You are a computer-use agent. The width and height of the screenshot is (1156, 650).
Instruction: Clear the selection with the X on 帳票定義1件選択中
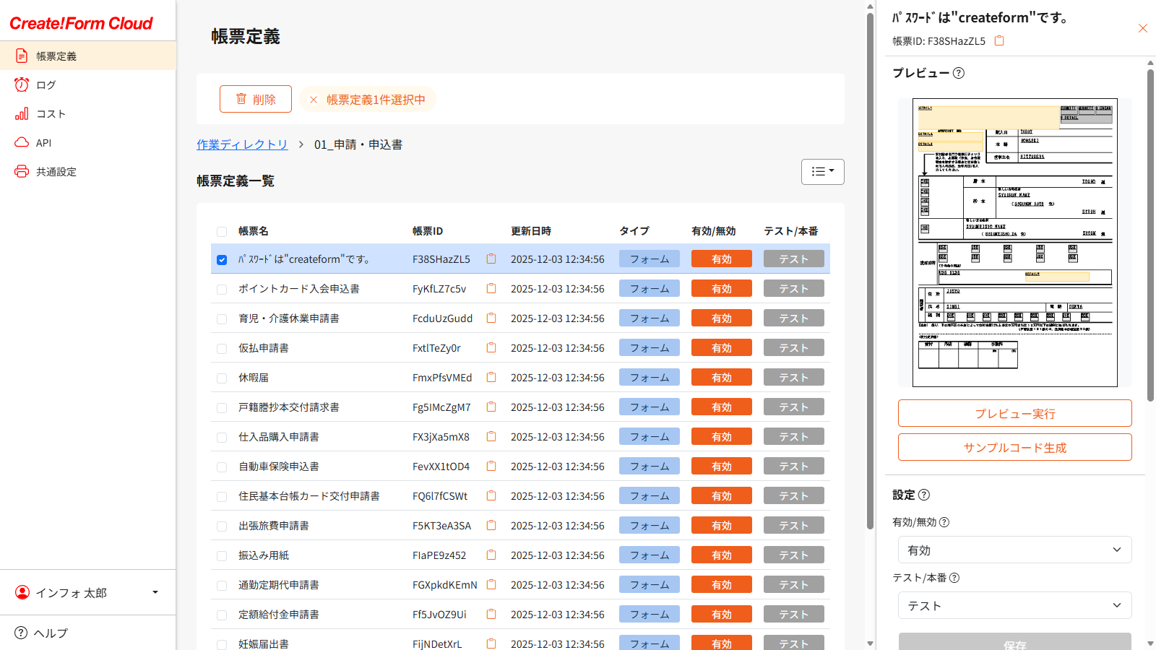click(314, 100)
